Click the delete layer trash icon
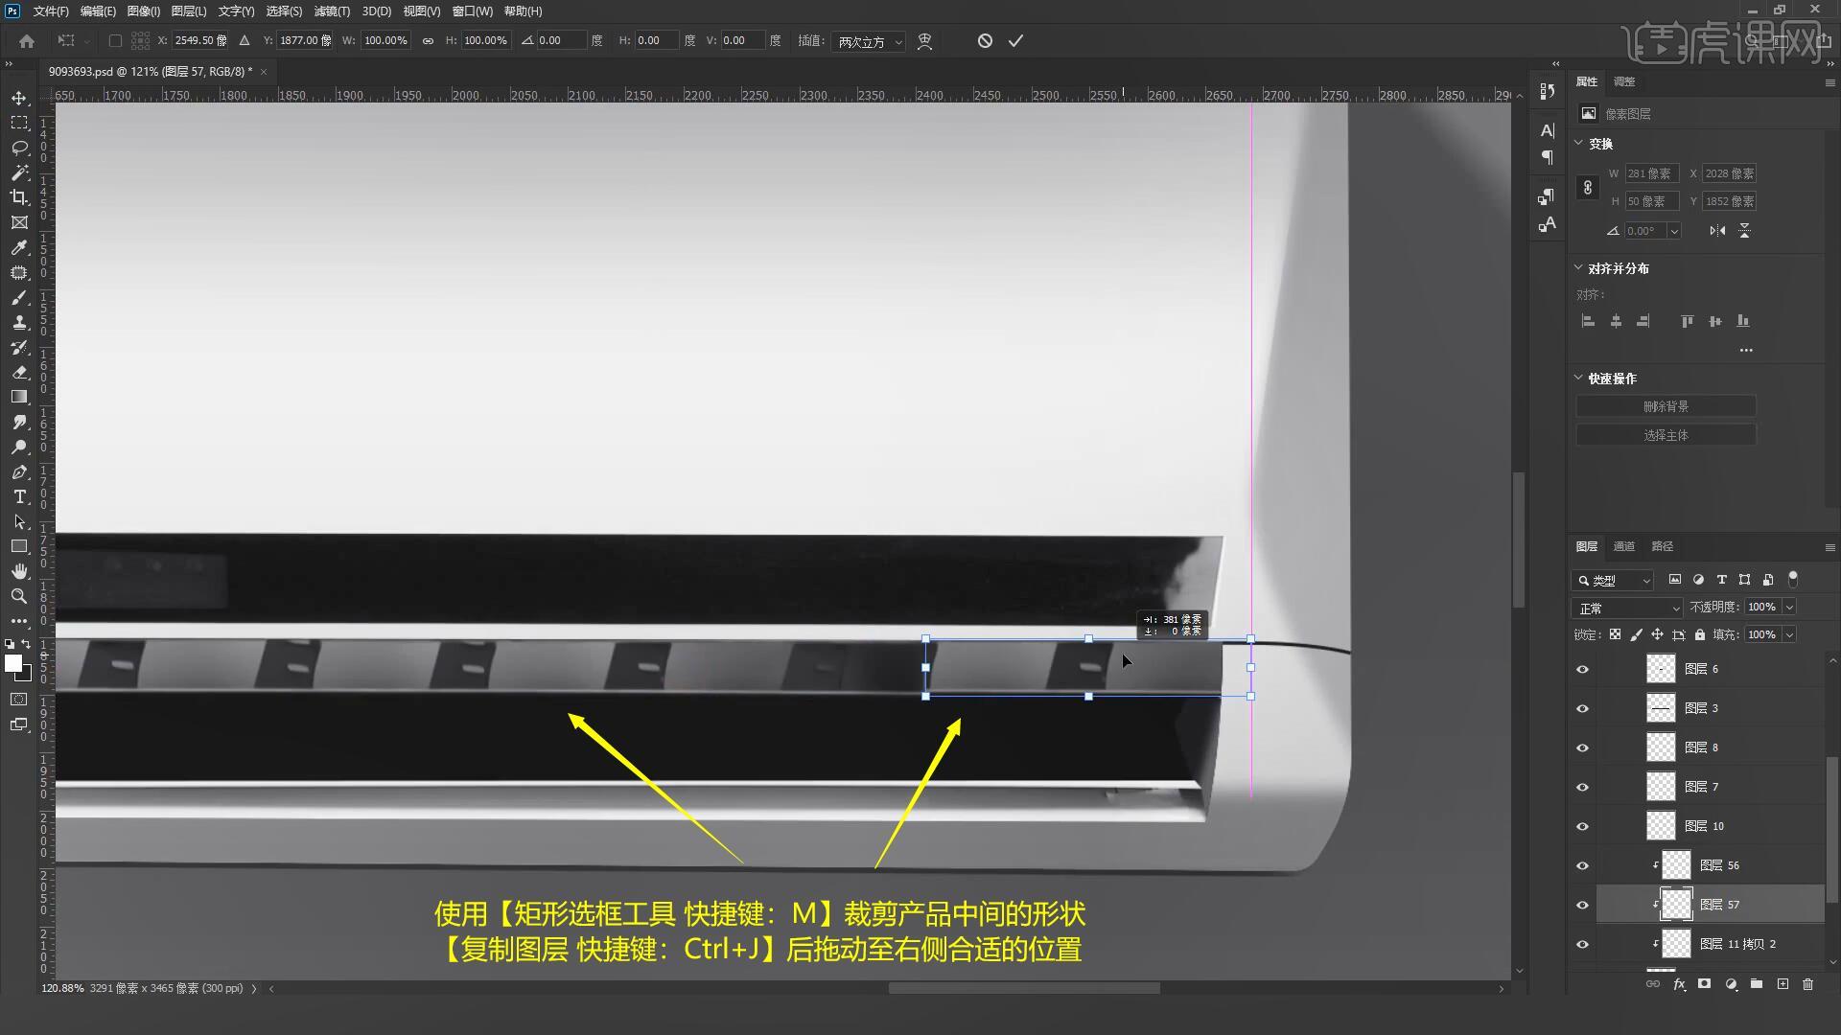This screenshot has height=1035, width=1841. (1807, 984)
